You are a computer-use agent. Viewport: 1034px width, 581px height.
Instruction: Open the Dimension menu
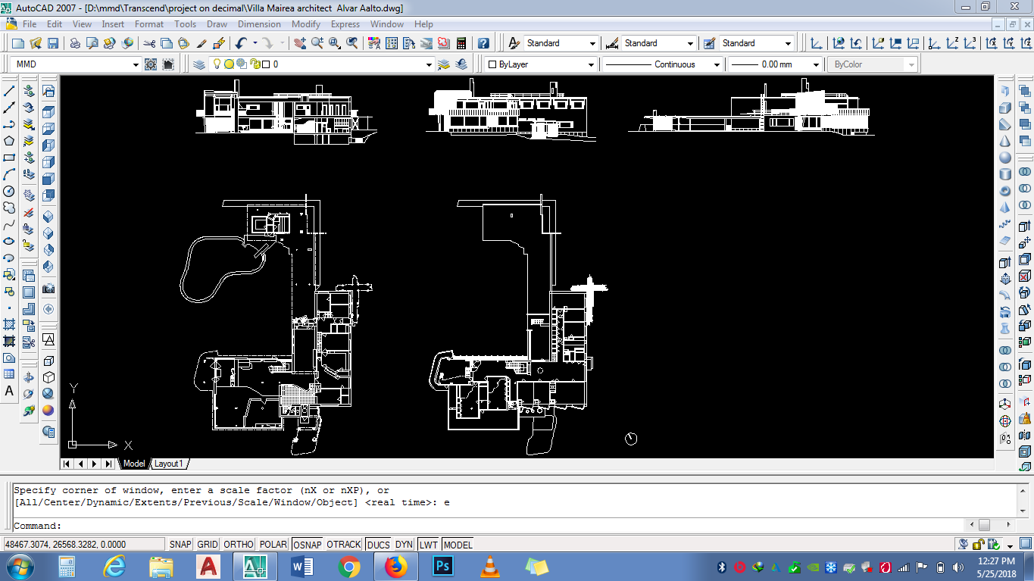click(x=259, y=24)
